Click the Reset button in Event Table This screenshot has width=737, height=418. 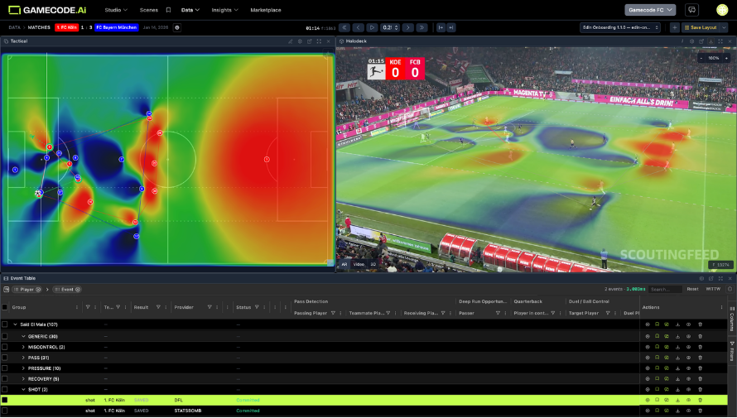point(692,290)
